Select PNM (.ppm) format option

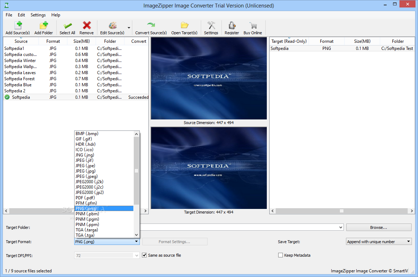click(104, 225)
